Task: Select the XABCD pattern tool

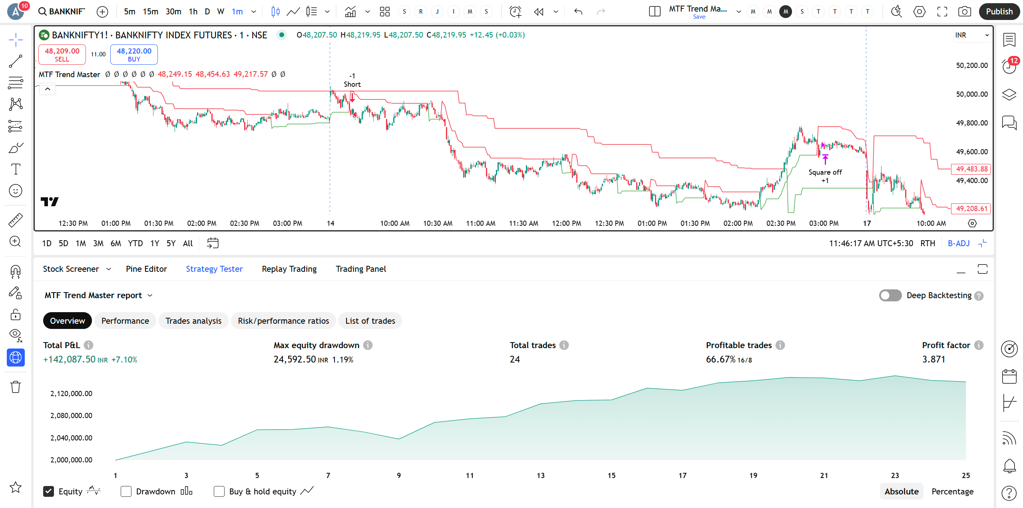Action: coord(16,104)
